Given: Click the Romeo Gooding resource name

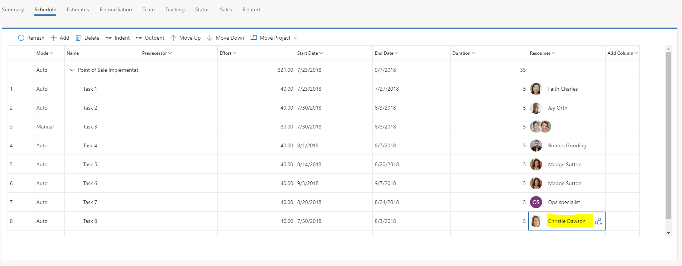Looking at the screenshot, I should click(x=567, y=145).
